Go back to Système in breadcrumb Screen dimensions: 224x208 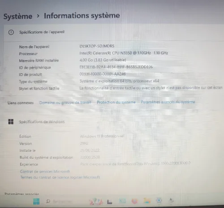pyautogui.click(x=18, y=16)
